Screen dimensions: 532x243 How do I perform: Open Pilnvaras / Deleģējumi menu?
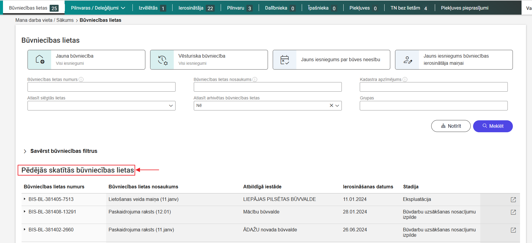pyautogui.click(x=98, y=8)
